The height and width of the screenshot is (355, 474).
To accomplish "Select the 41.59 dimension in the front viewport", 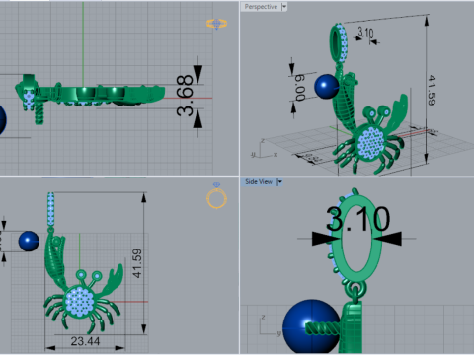I will coord(137,263).
